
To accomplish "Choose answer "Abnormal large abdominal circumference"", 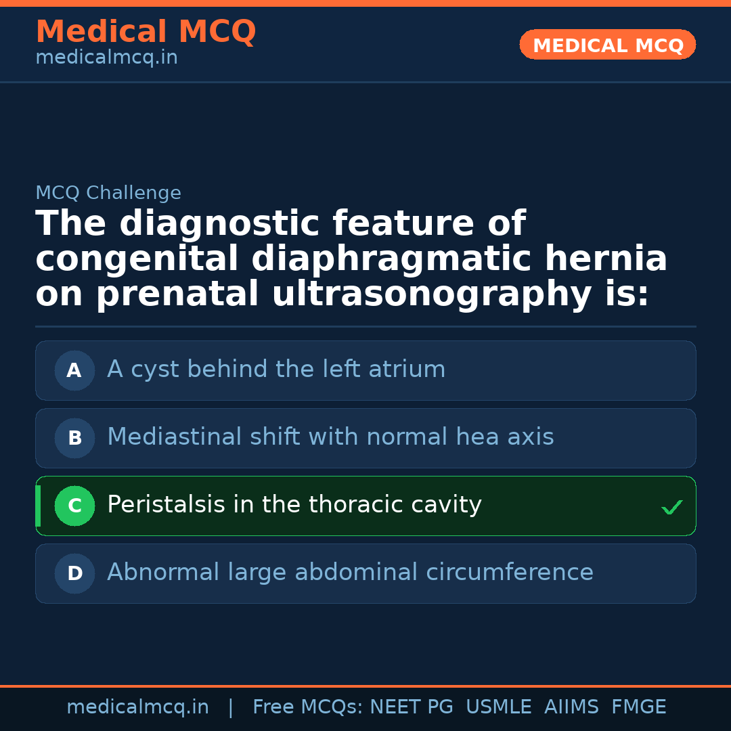I will [350, 573].
